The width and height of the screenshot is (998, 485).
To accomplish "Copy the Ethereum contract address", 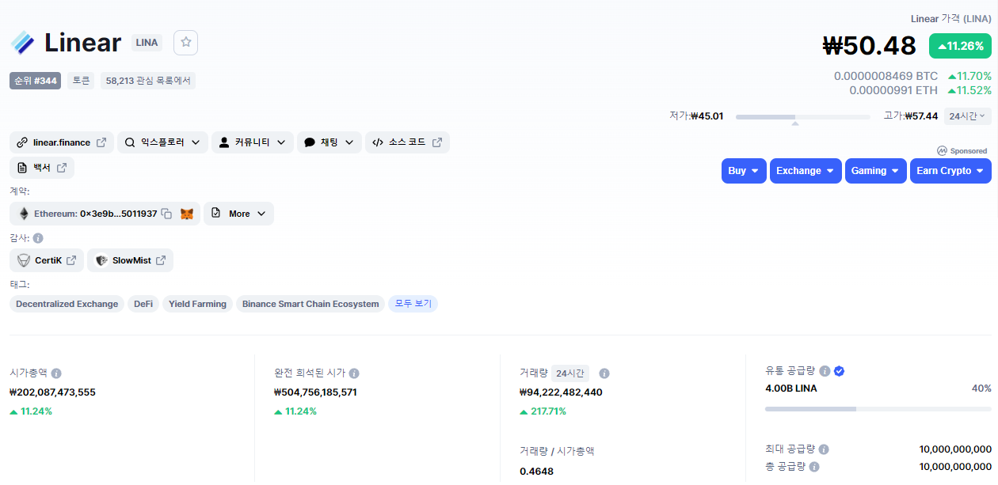I will click(x=166, y=214).
